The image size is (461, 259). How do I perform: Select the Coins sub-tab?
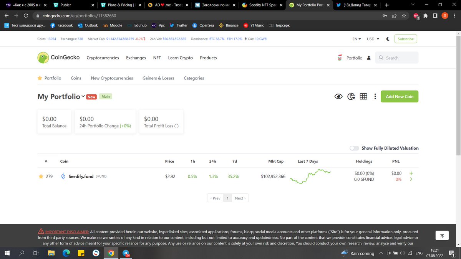click(76, 78)
